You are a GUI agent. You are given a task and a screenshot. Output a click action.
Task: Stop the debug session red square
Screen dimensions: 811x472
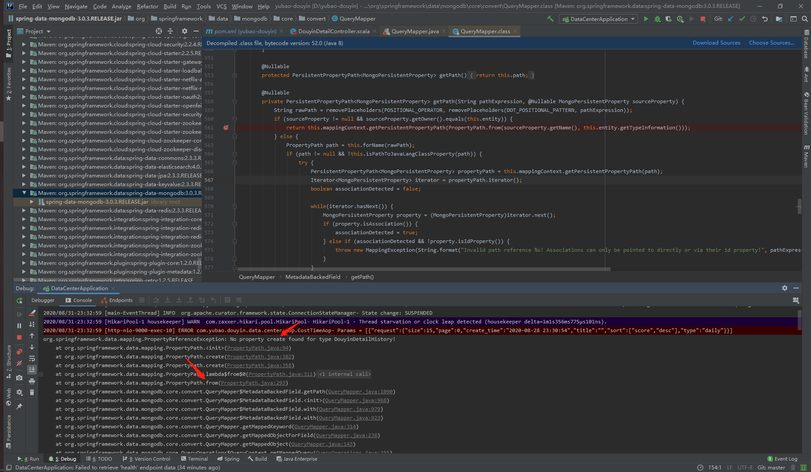[19, 337]
